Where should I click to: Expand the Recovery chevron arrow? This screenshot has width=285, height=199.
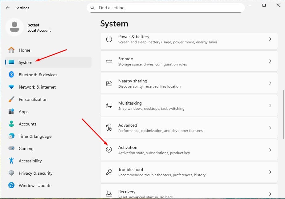[x=270, y=194]
